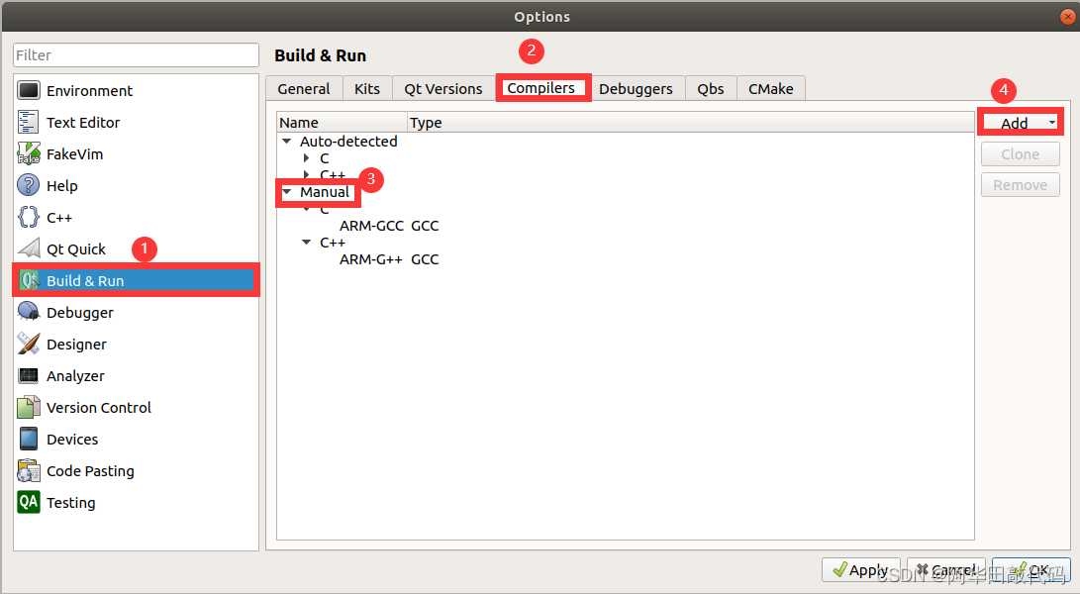The height and width of the screenshot is (594, 1080).
Task: Open the Designer settings page
Action: [30, 344]
